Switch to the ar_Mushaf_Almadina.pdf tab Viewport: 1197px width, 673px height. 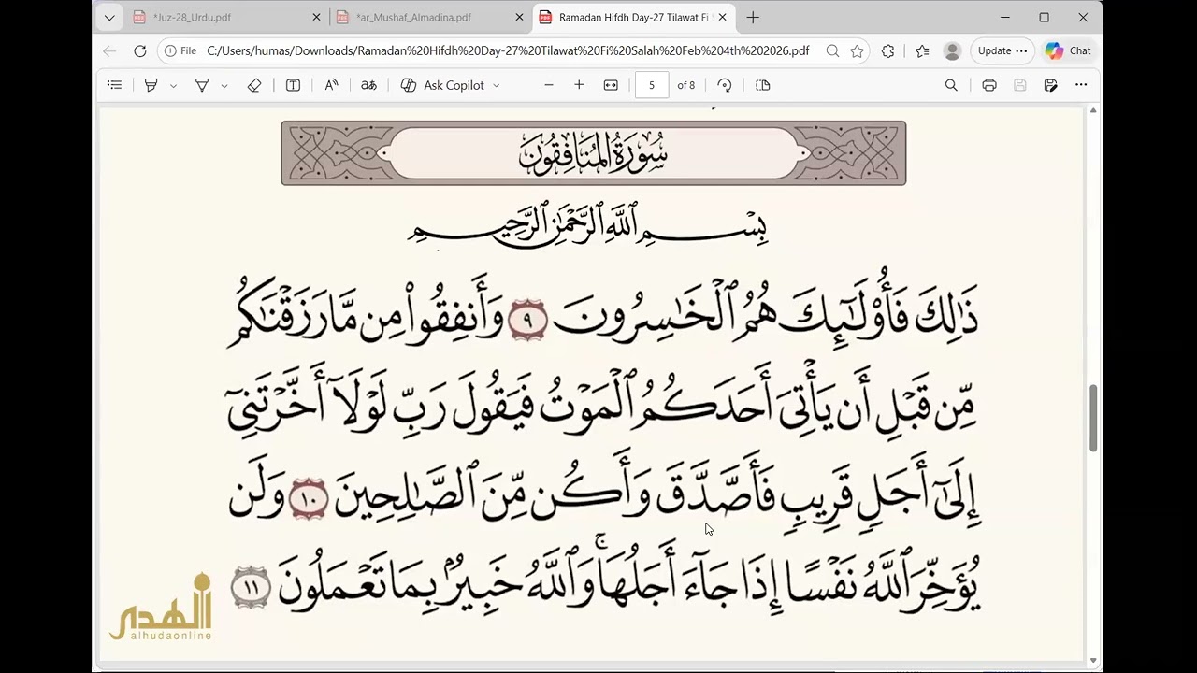pos(428,17)
